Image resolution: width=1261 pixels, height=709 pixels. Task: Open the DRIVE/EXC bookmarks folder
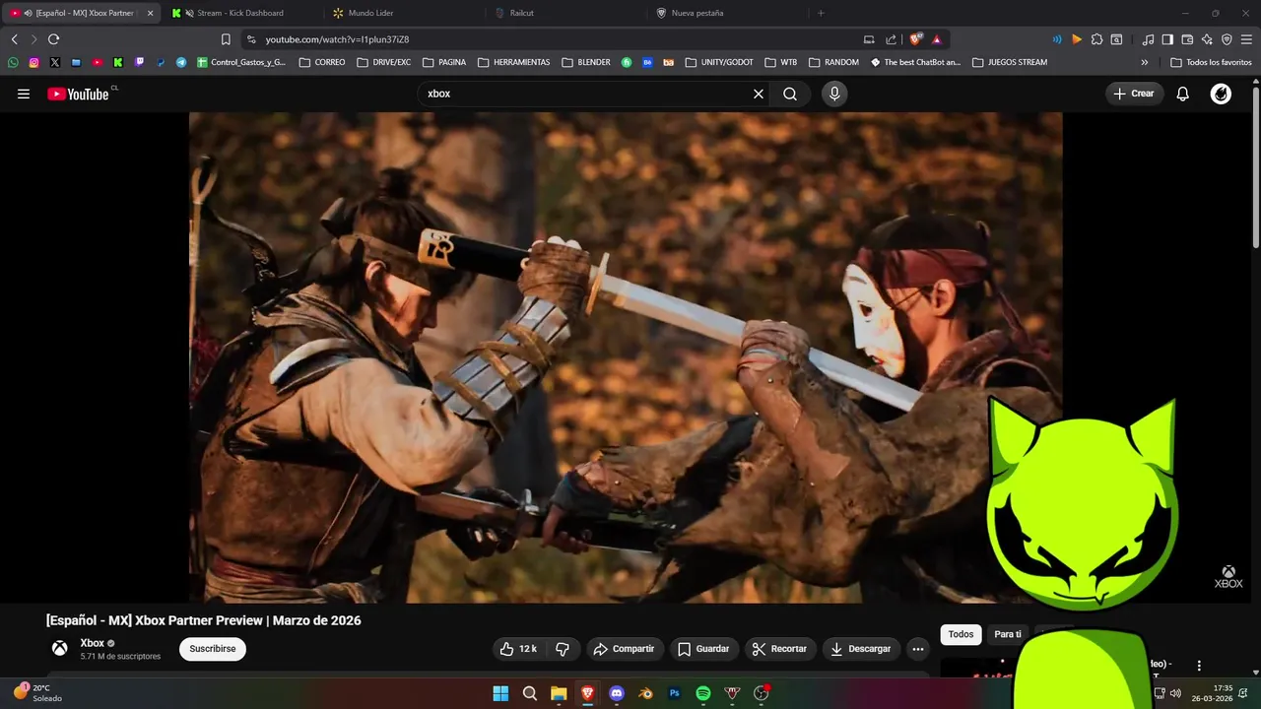pos(383,62)
